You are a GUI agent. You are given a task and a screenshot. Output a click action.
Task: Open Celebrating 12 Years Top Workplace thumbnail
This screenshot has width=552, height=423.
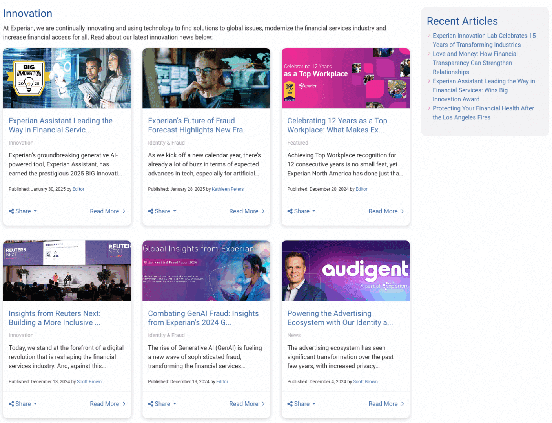click(x=346, y=78)
